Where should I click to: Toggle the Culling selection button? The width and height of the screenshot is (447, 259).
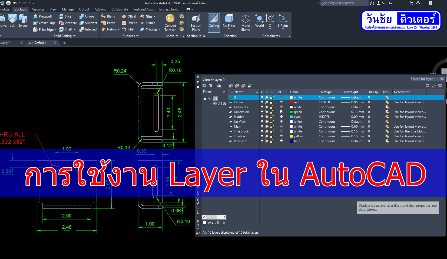[x=214, y=23]
